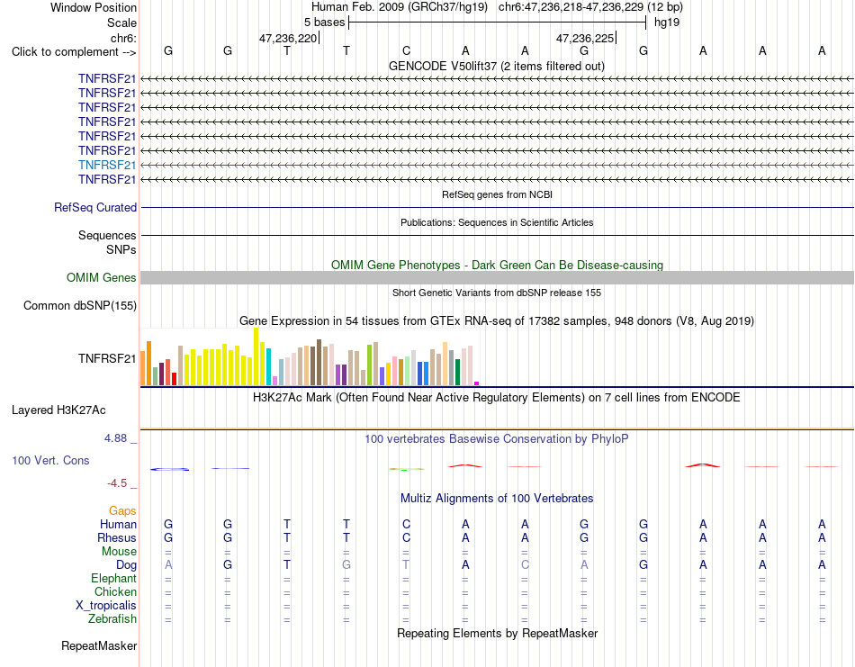Click the tallest yellow bar in GTEx chart
Screen dimensions: 855x667
(256, 356)
